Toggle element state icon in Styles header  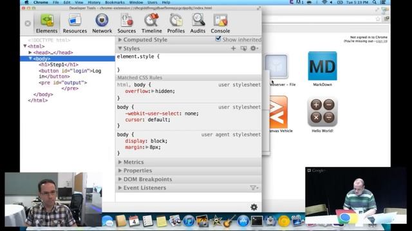pyautogui.click(x=243, y=49)
